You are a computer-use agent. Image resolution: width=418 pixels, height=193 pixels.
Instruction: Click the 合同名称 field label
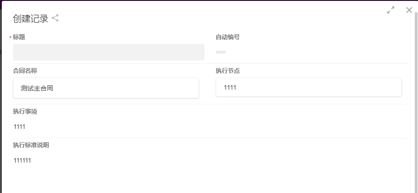pyautogui.click(x=25, y=71)
